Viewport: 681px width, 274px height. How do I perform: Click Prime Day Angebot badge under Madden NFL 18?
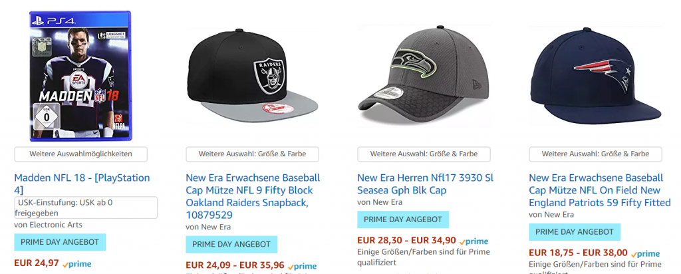60,241
